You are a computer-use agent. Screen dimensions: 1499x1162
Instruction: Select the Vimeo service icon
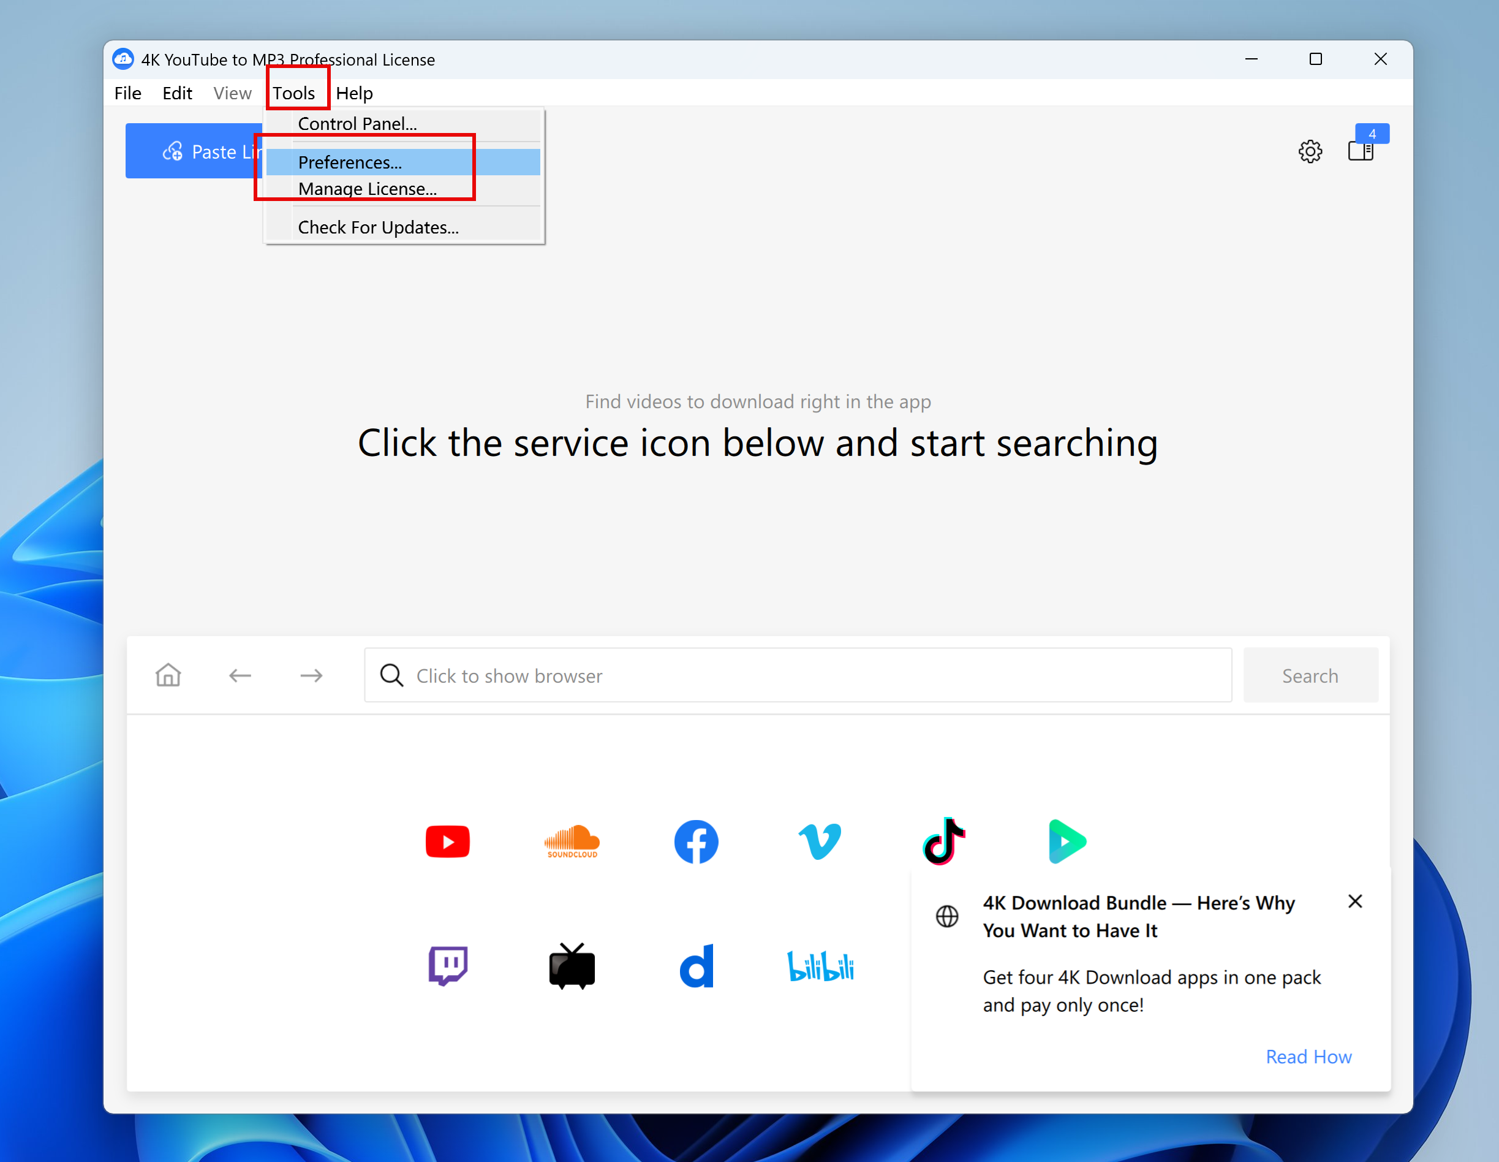(x=820, y=841)
